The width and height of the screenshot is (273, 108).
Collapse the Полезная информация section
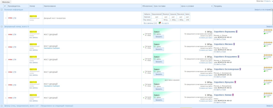(2, 10)
